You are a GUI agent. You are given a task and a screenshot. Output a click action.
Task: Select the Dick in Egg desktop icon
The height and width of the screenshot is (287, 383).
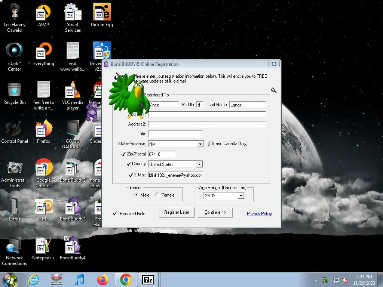tap(102, 15)
